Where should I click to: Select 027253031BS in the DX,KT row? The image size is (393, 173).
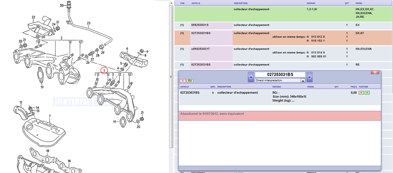201,33
